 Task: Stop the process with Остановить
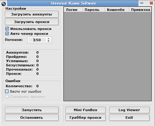click(32, 118)
